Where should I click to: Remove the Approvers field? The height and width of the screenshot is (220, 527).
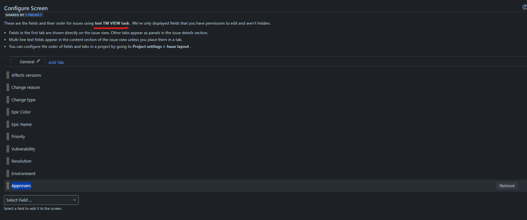click(x=507, y=186)
